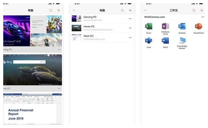Viewport: 208px width, 128px height.
Task: Tap the WVDContoso.com workspace heading
Action: [x=154, y=17]
